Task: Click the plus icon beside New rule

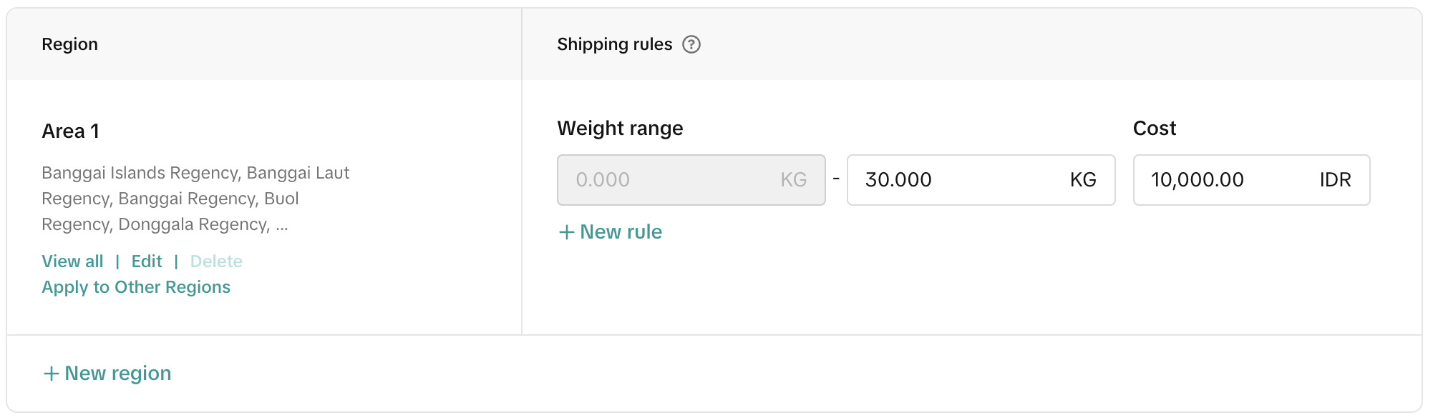Action: click(x=566, y=232)
